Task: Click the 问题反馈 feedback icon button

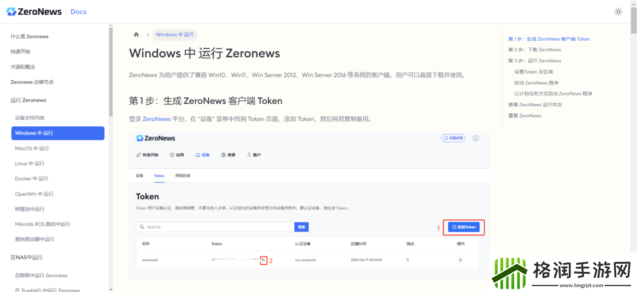Action: pyautogui.click(x=453, y=138)
